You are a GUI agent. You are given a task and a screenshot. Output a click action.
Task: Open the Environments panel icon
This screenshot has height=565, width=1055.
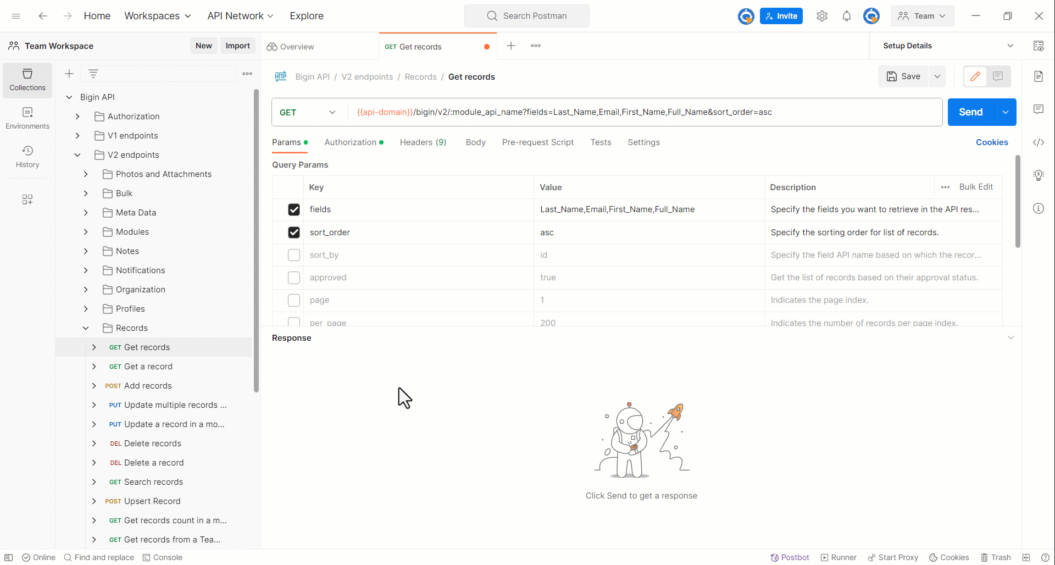(27, 118)
